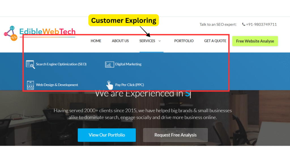
Task: Click the Request Free Analysis button
Action: tap(175, 135)
